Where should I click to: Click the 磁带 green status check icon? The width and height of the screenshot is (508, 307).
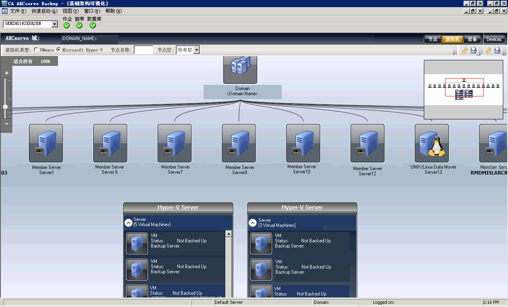pyautogui.click(x=79, y=25)
